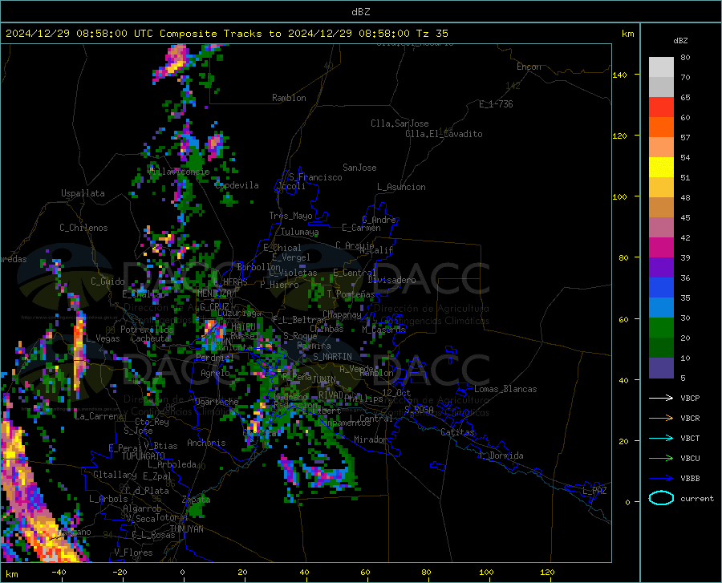Click the 'E_1-736' map label
722x583 pixels.
pyautogui.click(x=496, y=104)
